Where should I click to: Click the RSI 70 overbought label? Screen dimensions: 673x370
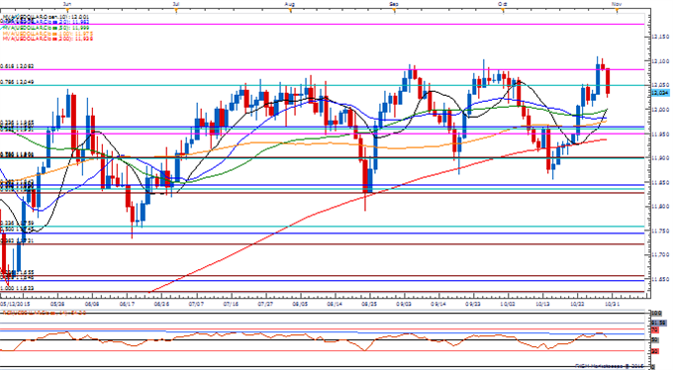[655, 329]
